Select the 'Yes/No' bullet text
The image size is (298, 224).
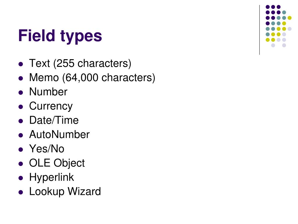(x=47, y=149)
